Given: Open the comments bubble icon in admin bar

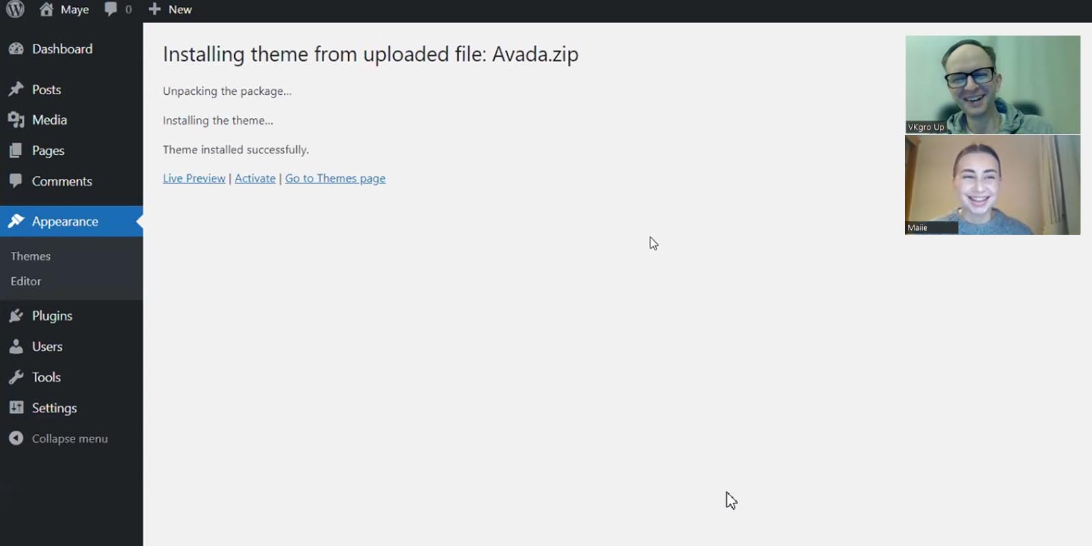Looking at the screenshot, I should (111, 9).
